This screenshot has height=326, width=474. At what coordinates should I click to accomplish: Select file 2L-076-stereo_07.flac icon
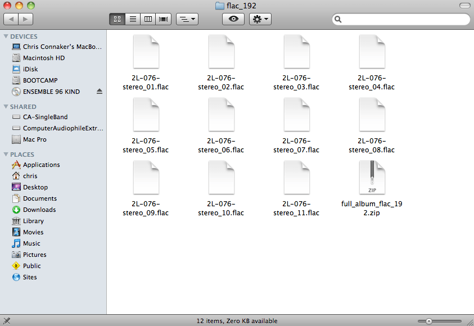(296, 115)
